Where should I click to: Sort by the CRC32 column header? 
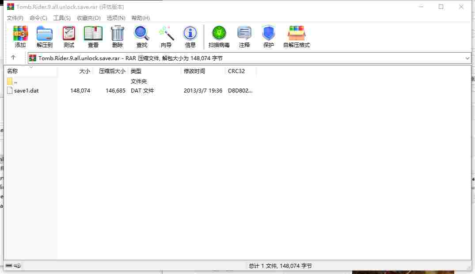[x=240, y=71]
